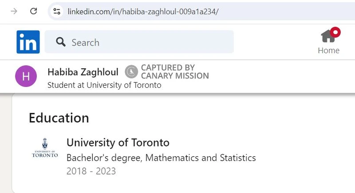Click the Canary Mission circular logo

point(131,72)
